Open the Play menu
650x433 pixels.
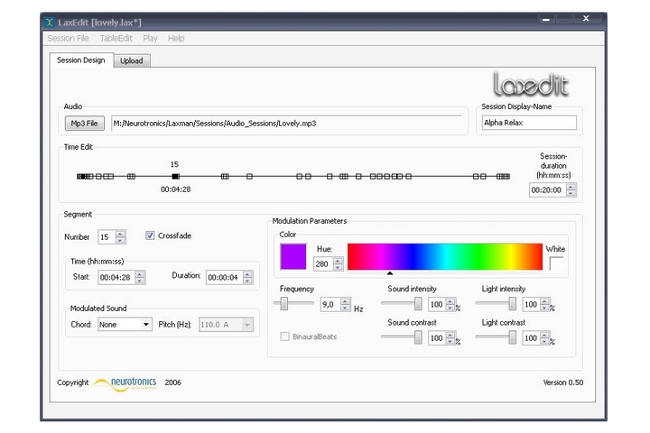(x=150, y=39)
